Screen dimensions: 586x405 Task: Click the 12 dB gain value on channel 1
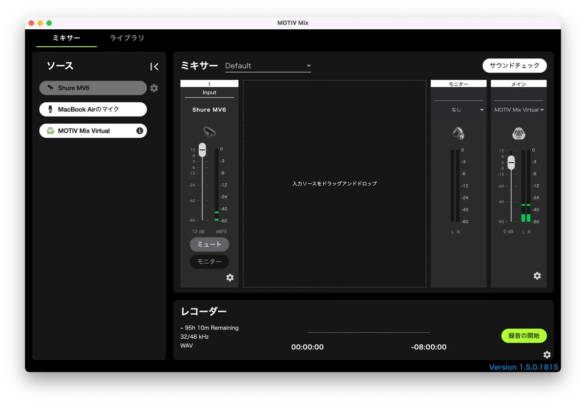[x=198, y=231]
